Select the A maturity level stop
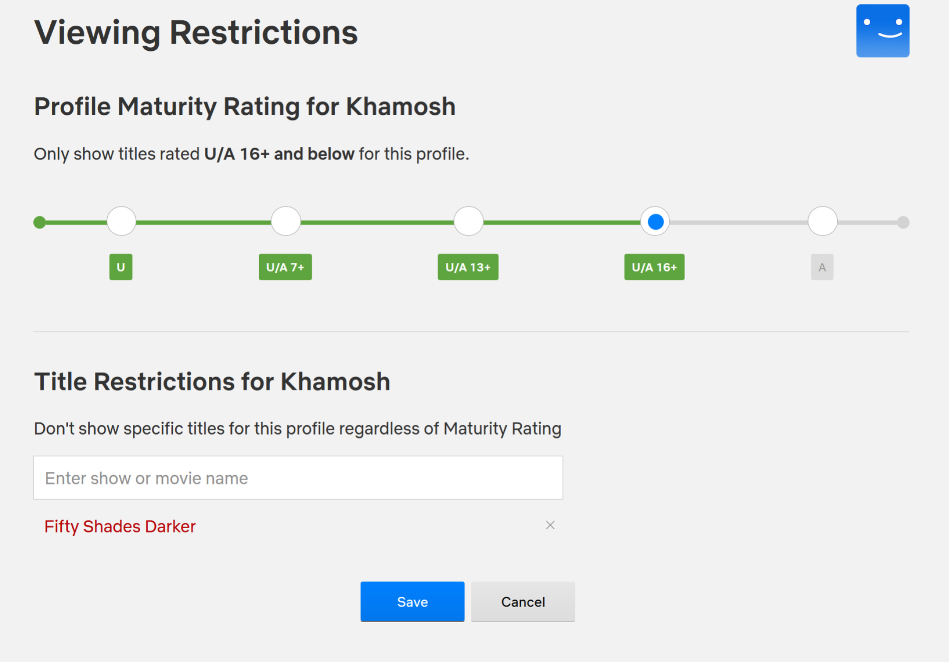The width and height of the screenshot is (949, 662). pyautogui.click(x=823, y=221)
